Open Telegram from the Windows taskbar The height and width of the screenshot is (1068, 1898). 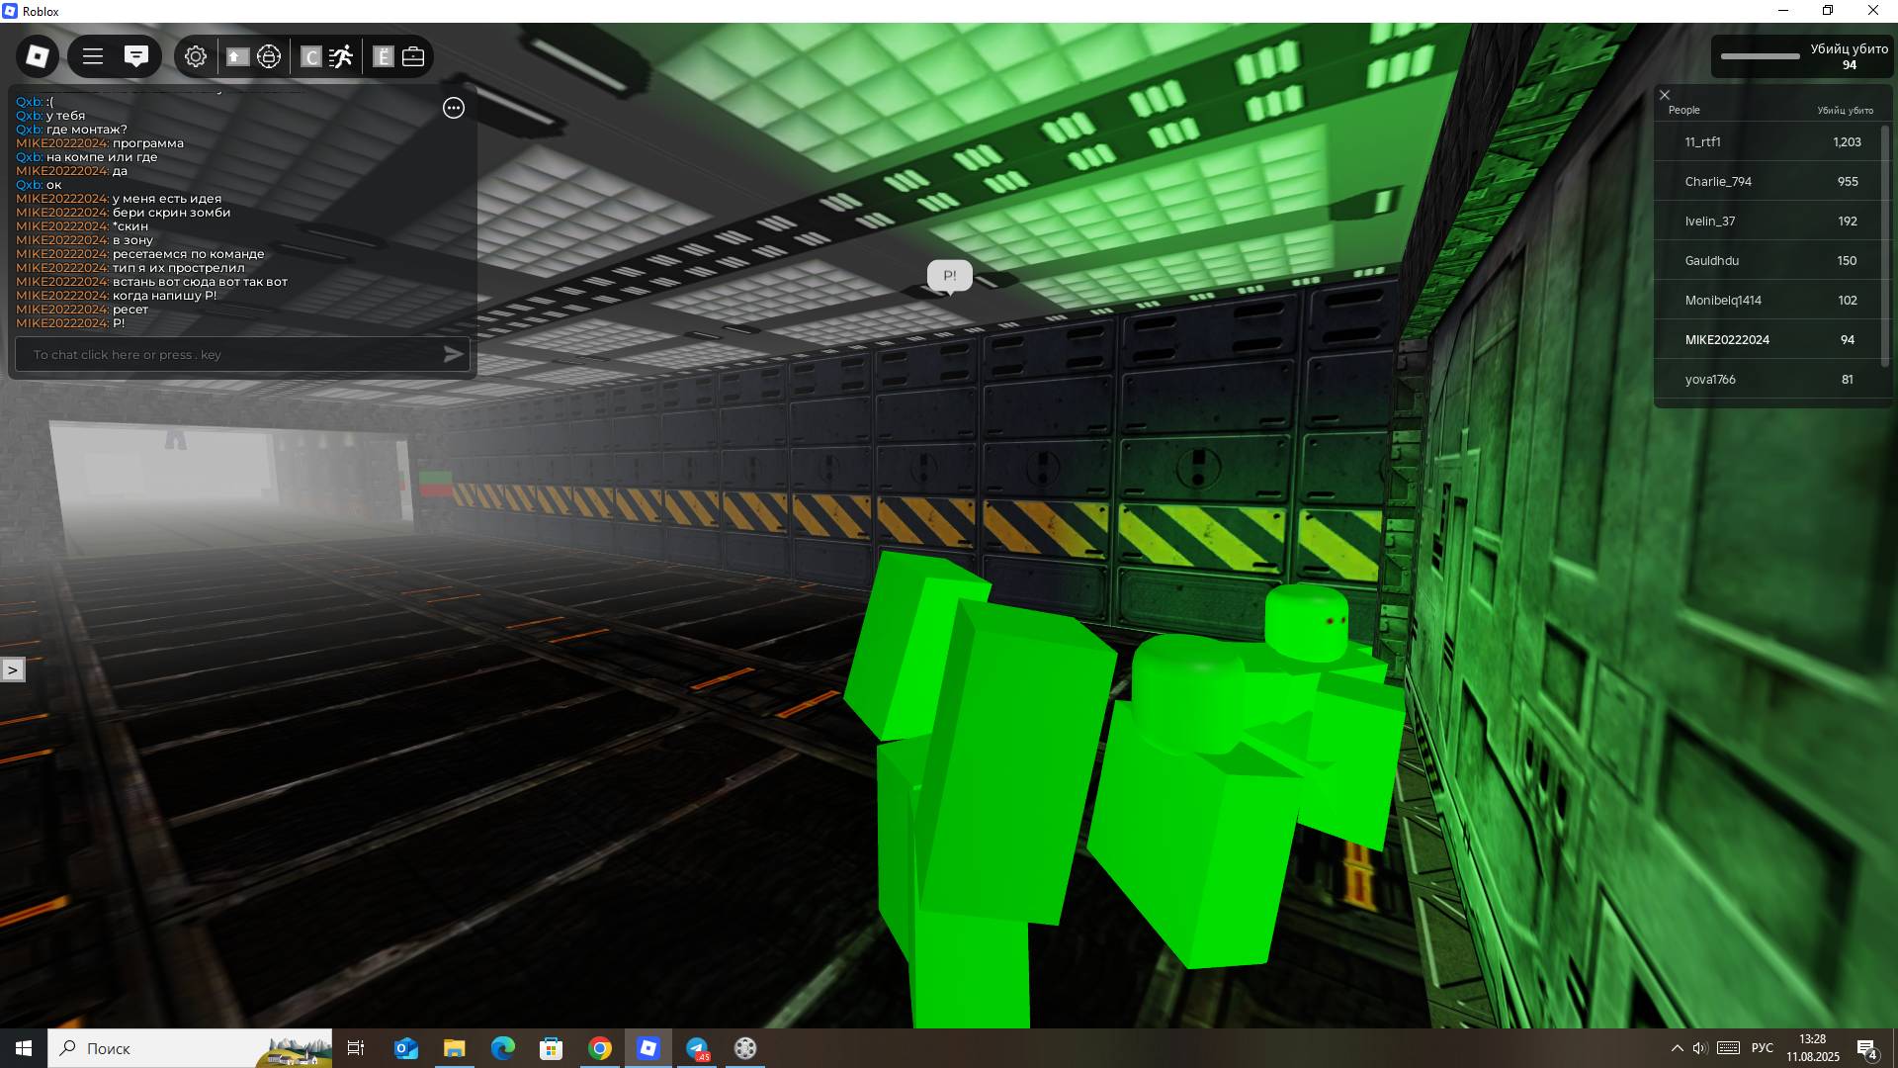[697, 1048]
